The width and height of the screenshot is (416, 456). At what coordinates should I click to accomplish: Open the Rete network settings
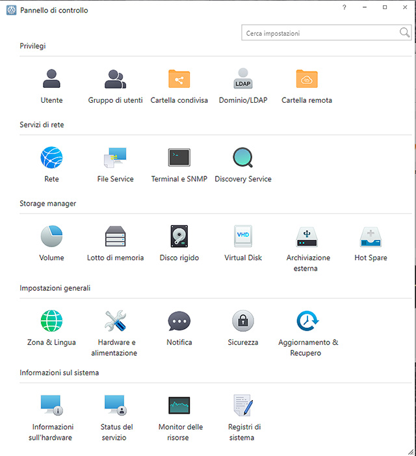[x=51, y=158]
